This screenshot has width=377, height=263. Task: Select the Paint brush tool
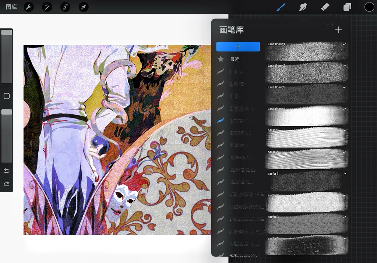pos(280,7)
